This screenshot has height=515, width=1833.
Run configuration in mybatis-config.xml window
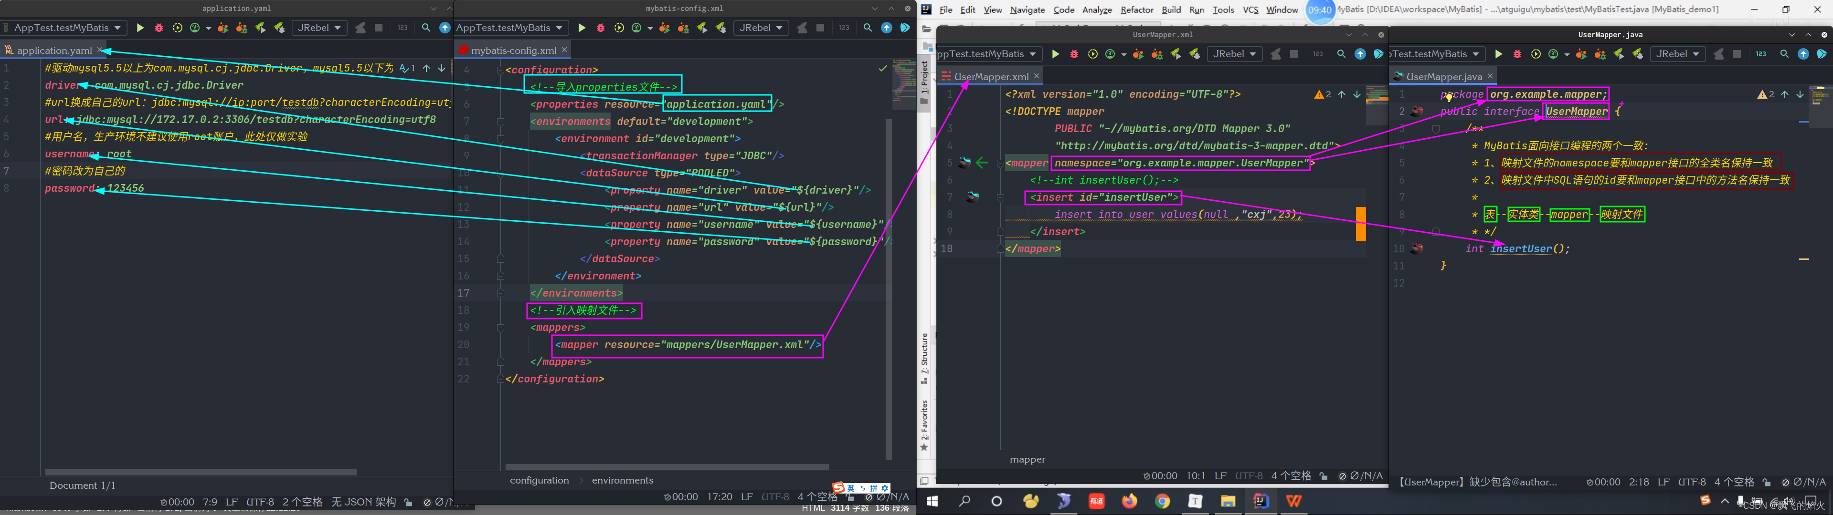click(582, 28)
